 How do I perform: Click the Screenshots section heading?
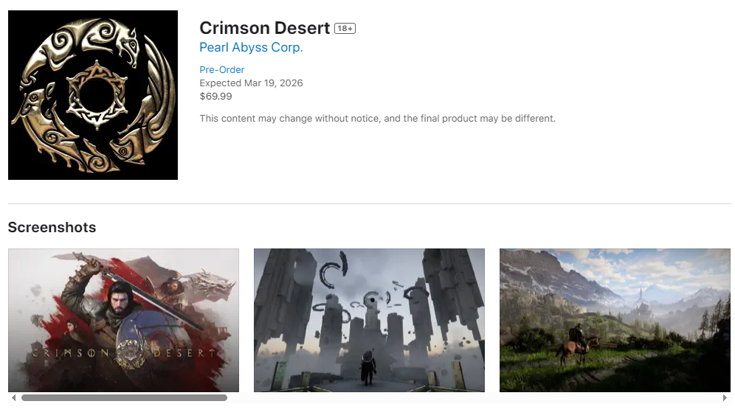52,227
